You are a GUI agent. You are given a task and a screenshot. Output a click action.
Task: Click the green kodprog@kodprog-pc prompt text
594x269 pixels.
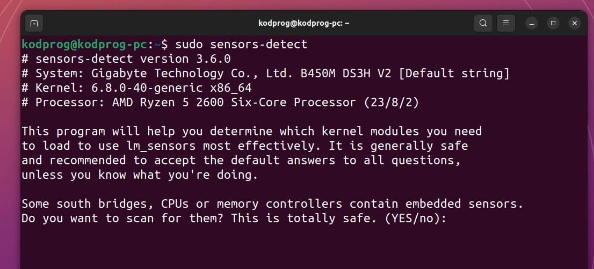pyautogui.click(x=84, y=45)
